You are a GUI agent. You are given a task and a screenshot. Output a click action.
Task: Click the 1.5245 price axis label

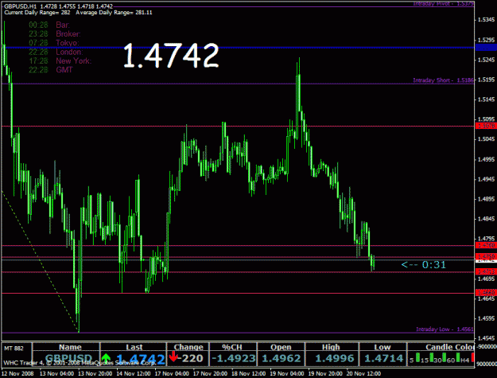click(x=486, y=60)
